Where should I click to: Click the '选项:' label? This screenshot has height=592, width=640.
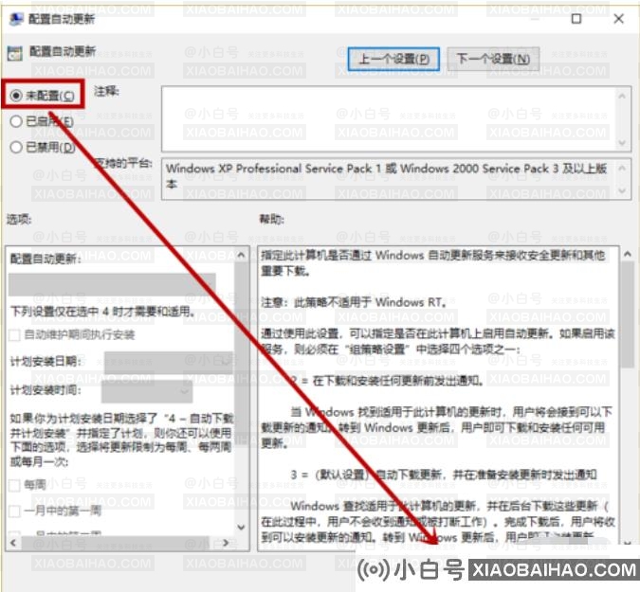[x=19, y=220]
